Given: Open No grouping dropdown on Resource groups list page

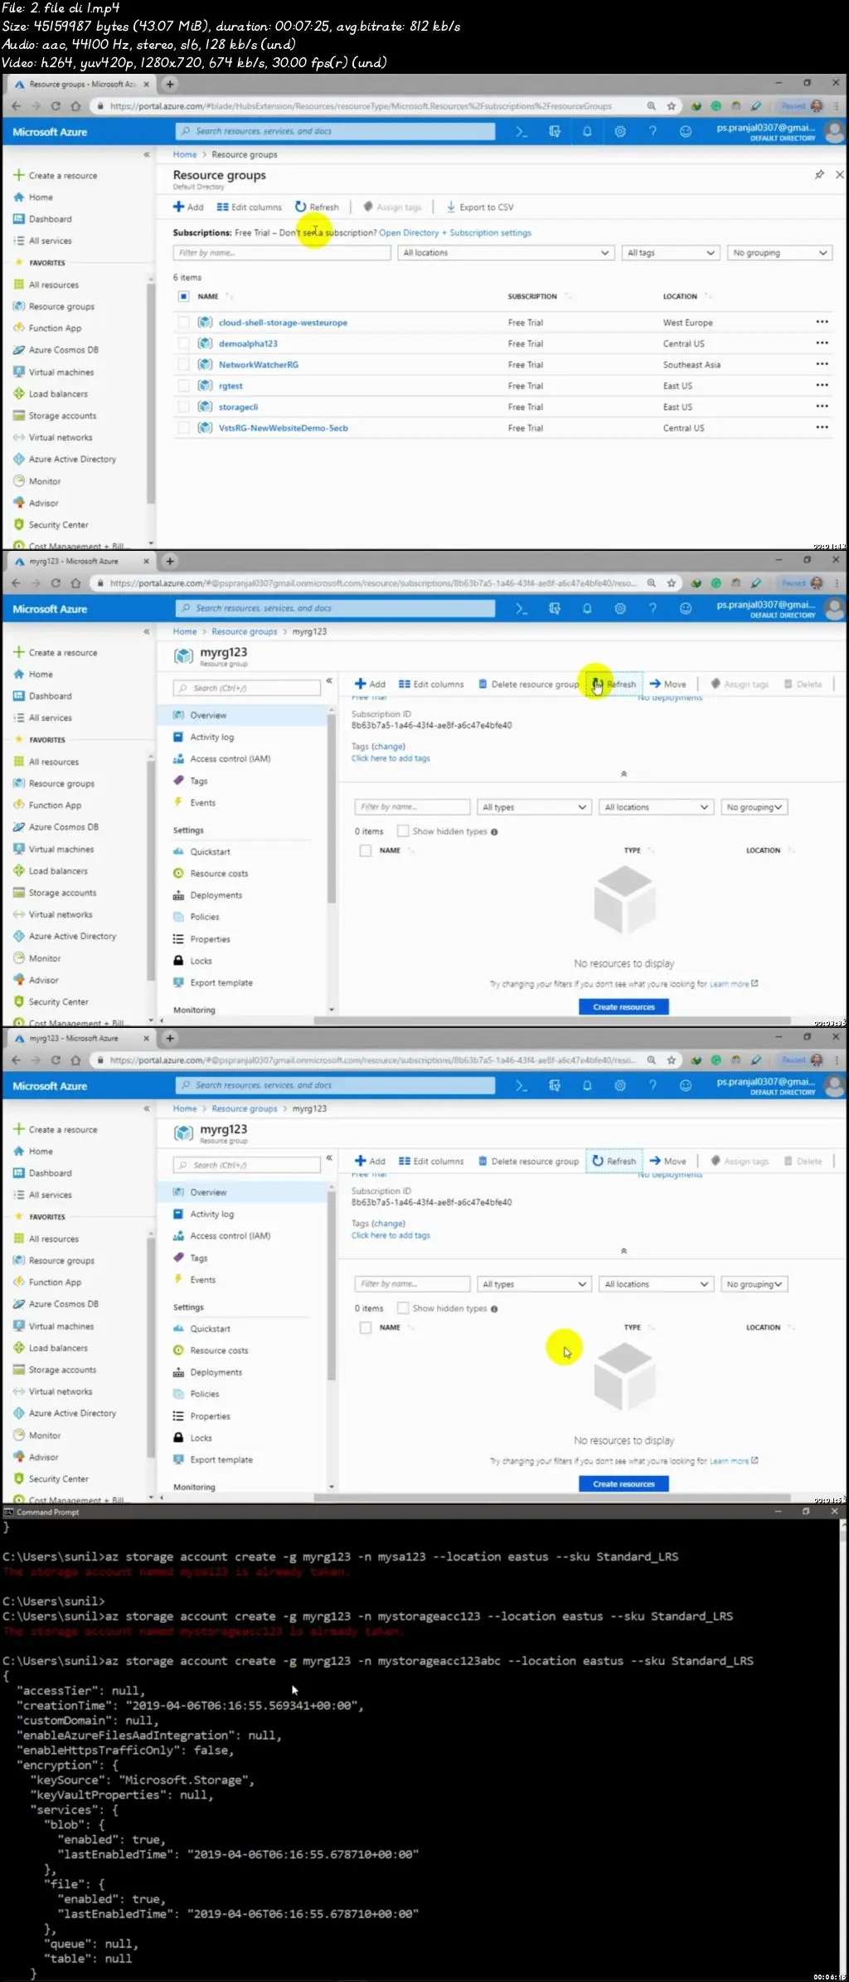Looking at the screenshot, I should 779,253.
